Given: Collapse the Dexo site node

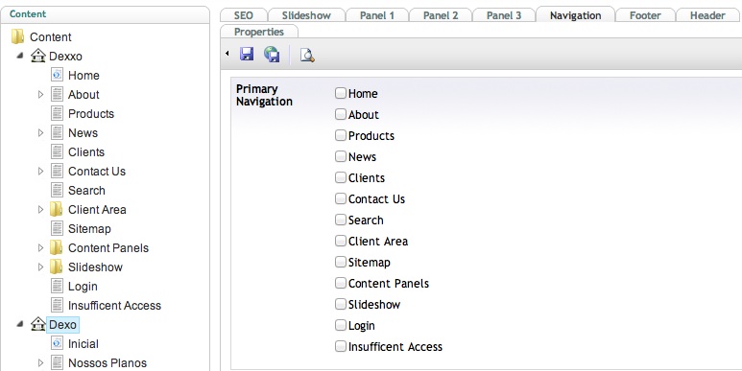Looking at the screenshot, I should point(20,324).
